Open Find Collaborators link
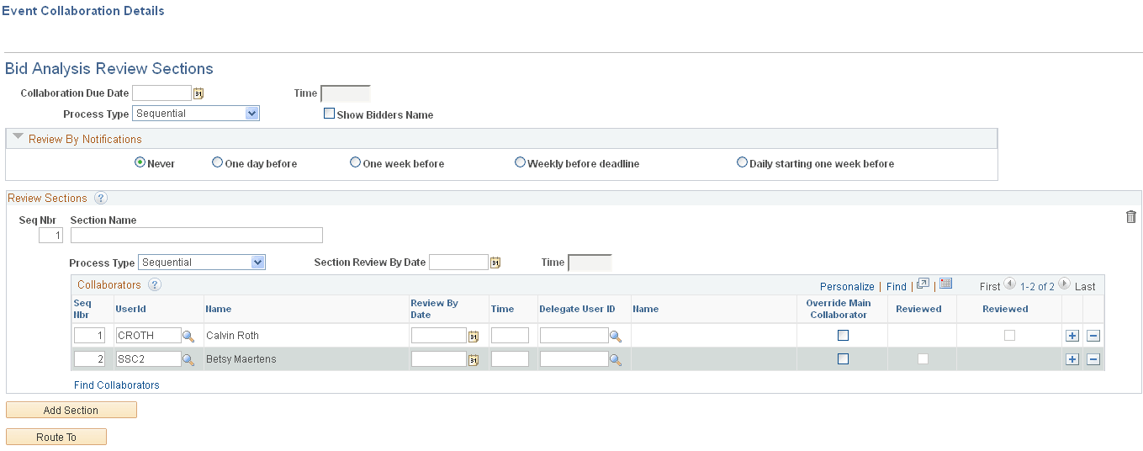Image resolution: width=1143 pixels, height=451 pixels. [x=117, y=385]
